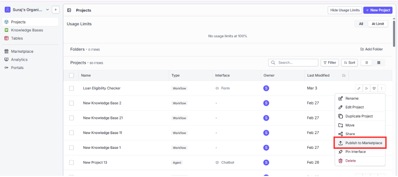Choose Pin Interface from the menu

point(360,152)
